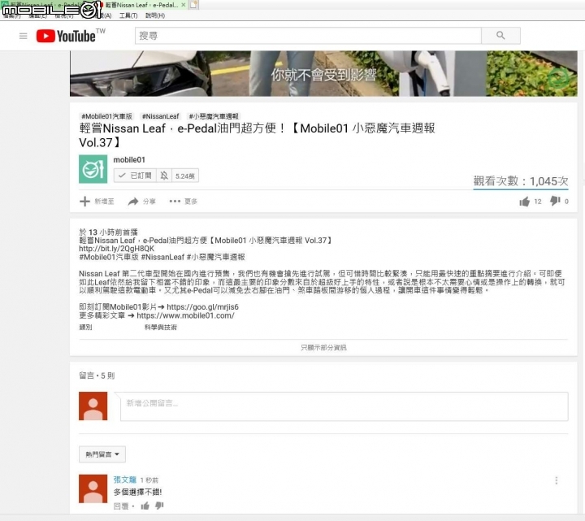Open a new browser tab
The image size is (585, 521).
pyautogui.click(x=193, y=5)
